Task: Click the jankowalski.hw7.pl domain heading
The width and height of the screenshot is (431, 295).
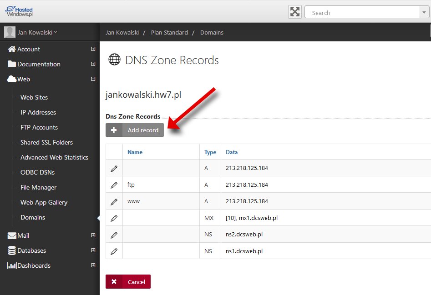Action: point(143,95)
